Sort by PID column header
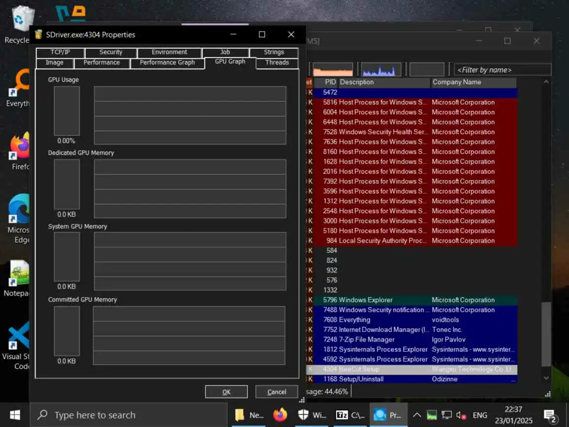The height and width of the screenshot is (427, 569). pos(326,82)
